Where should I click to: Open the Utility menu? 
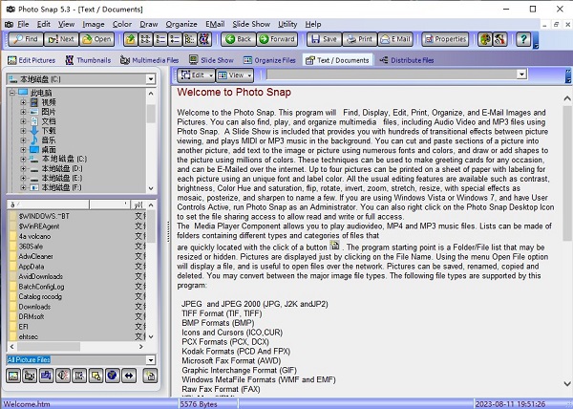[287, 24]
